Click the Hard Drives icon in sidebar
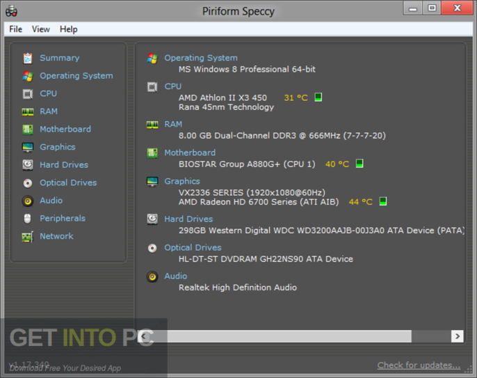 pos(28,165)
